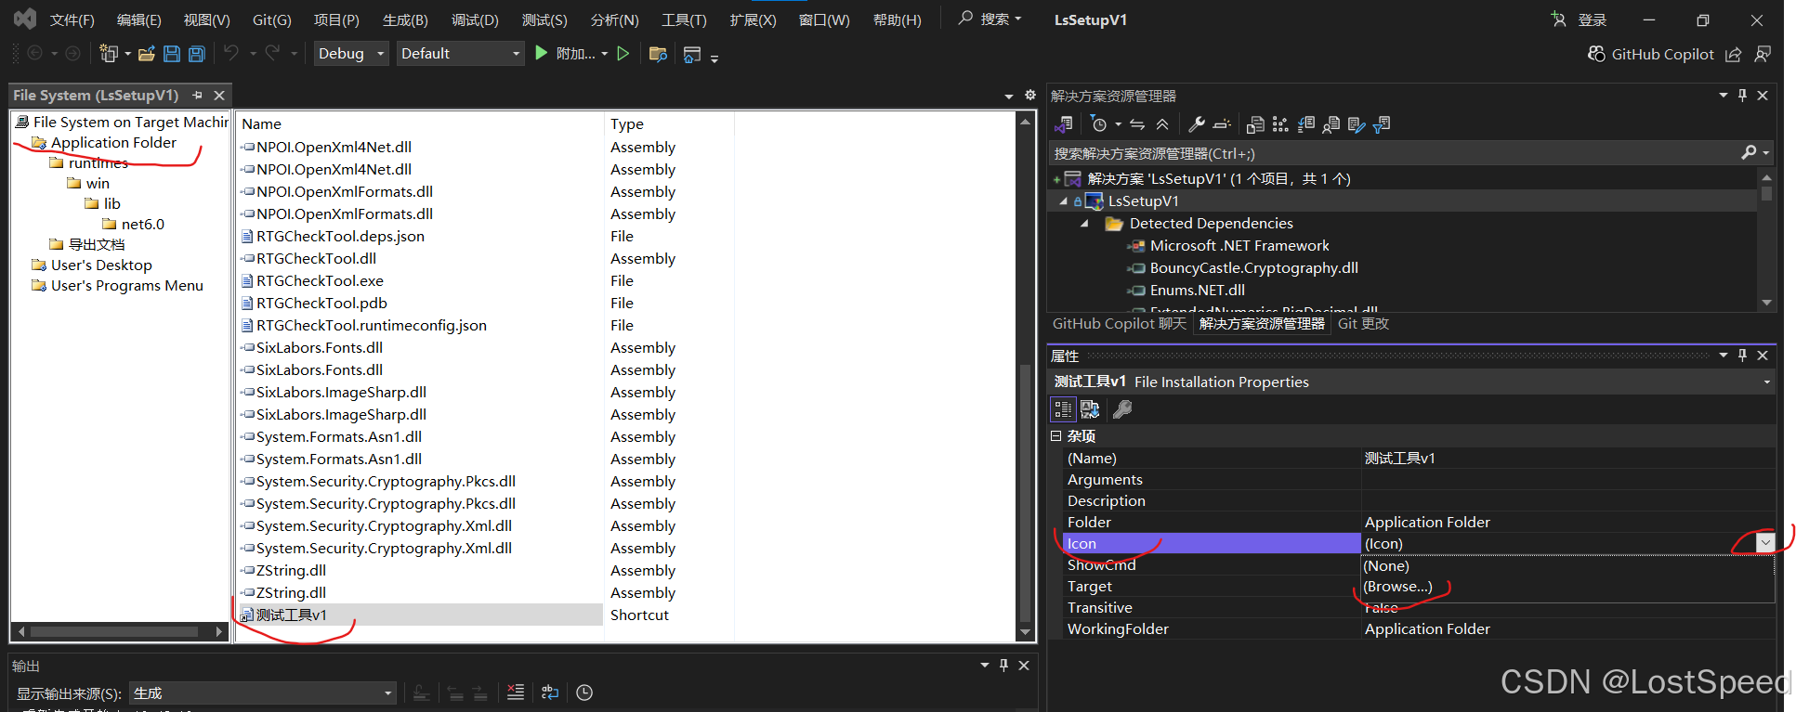Screen dimensions: 1796x712
Task: Toggle Alphabetical sort in Properties panel
Action: coord(1090,409)
